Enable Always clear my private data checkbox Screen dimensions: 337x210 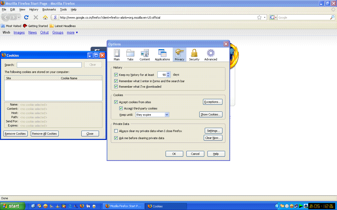click(116, 131)
